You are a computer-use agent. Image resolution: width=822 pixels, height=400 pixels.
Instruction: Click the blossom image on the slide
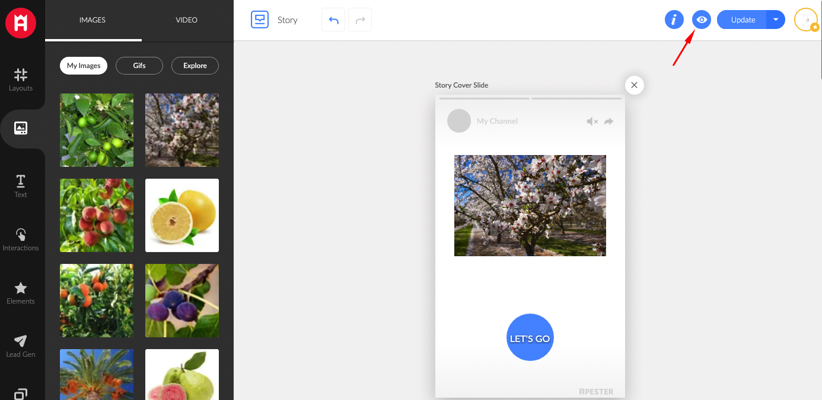coord(530,205)
